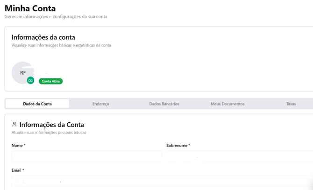Click the green camera icon on avatar
Image resolution: width=313 pixels, height=190 pixels.
pyautogui.click(x=30, y=80)
